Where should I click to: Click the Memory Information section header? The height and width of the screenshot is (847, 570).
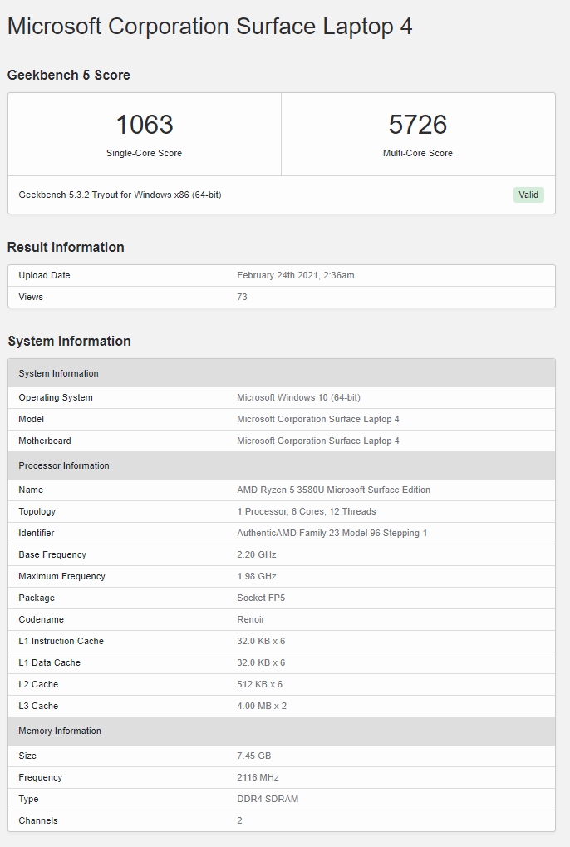(281, 731)
